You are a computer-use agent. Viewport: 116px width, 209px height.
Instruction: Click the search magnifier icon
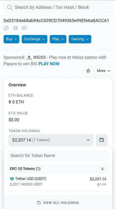point(10,7)
